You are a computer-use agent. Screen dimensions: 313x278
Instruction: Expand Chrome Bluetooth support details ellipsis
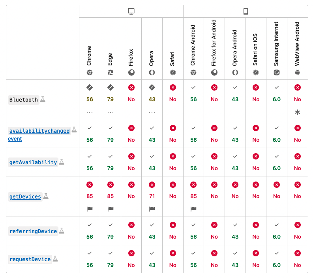tap(90, 112)
